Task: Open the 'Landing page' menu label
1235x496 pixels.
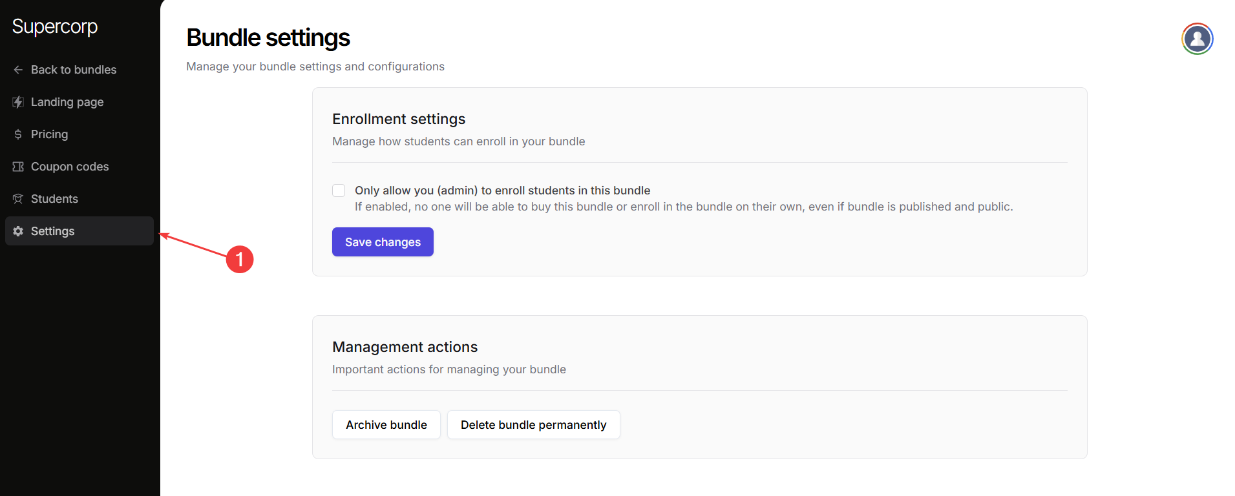Action: pyautogui.click(x=67, y=102)
